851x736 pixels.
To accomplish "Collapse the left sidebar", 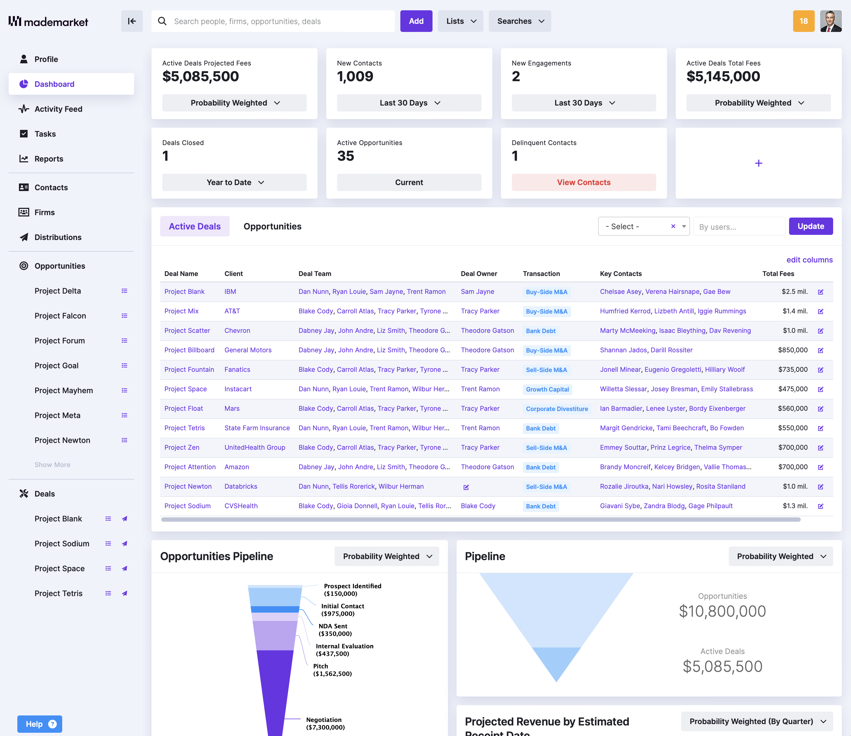I will 131,21.
